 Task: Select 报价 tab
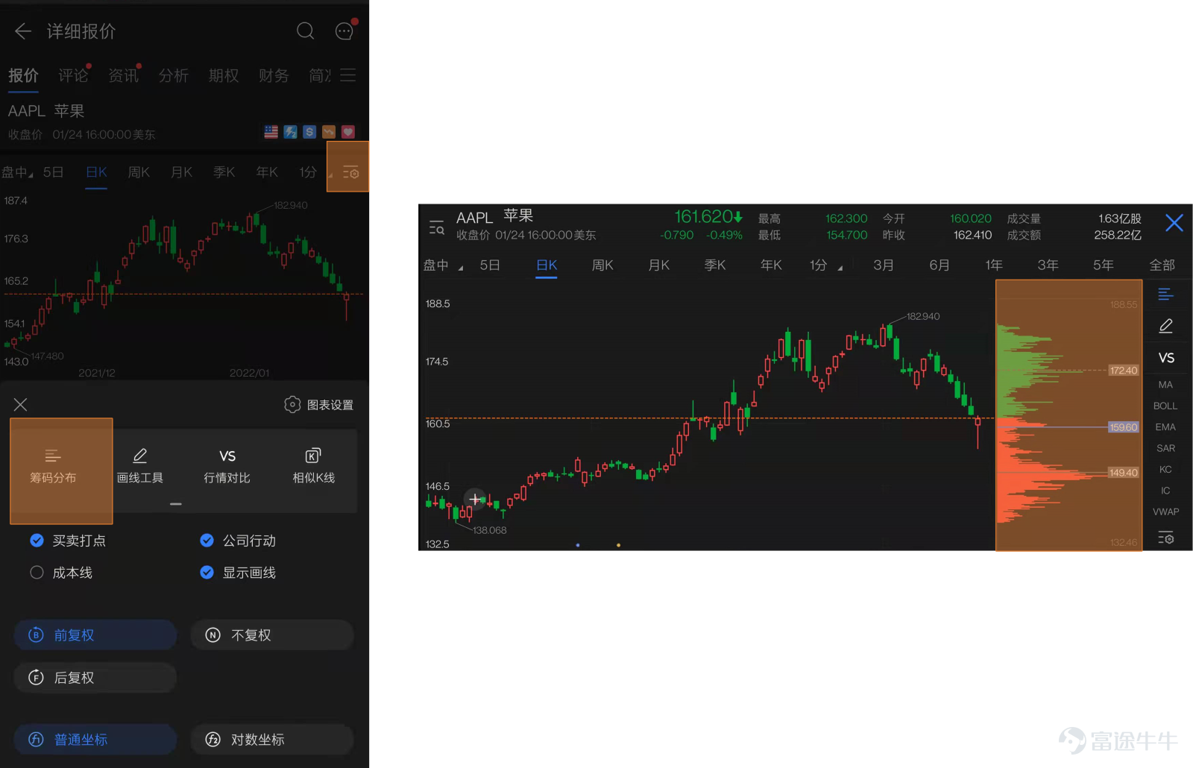(23, 75)
